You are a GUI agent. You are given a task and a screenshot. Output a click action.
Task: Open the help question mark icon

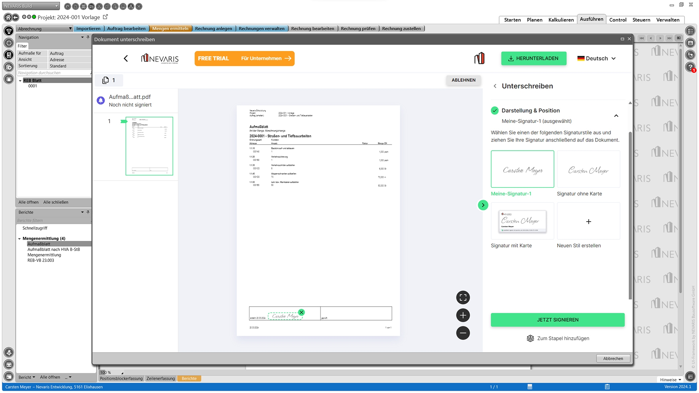click(x=690, y=67)
